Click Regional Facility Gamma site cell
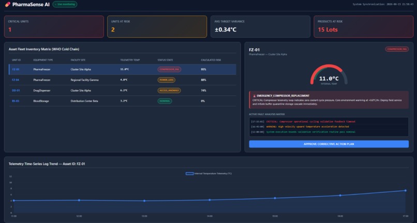Viewport: 417px width, 223px height. 84,80
